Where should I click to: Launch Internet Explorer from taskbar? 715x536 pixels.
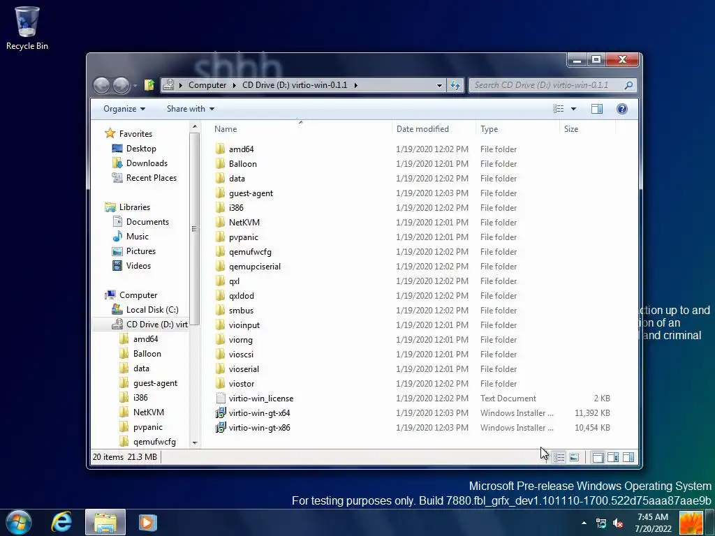[x=61, y=522]
